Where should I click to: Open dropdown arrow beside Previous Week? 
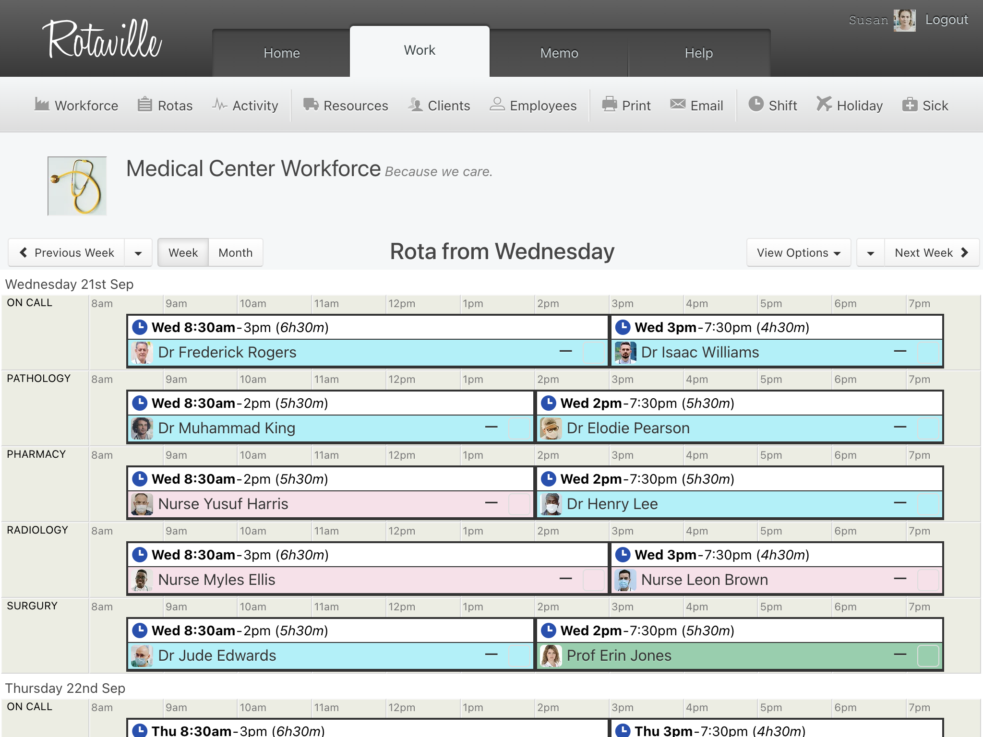[x=138, y=253]
